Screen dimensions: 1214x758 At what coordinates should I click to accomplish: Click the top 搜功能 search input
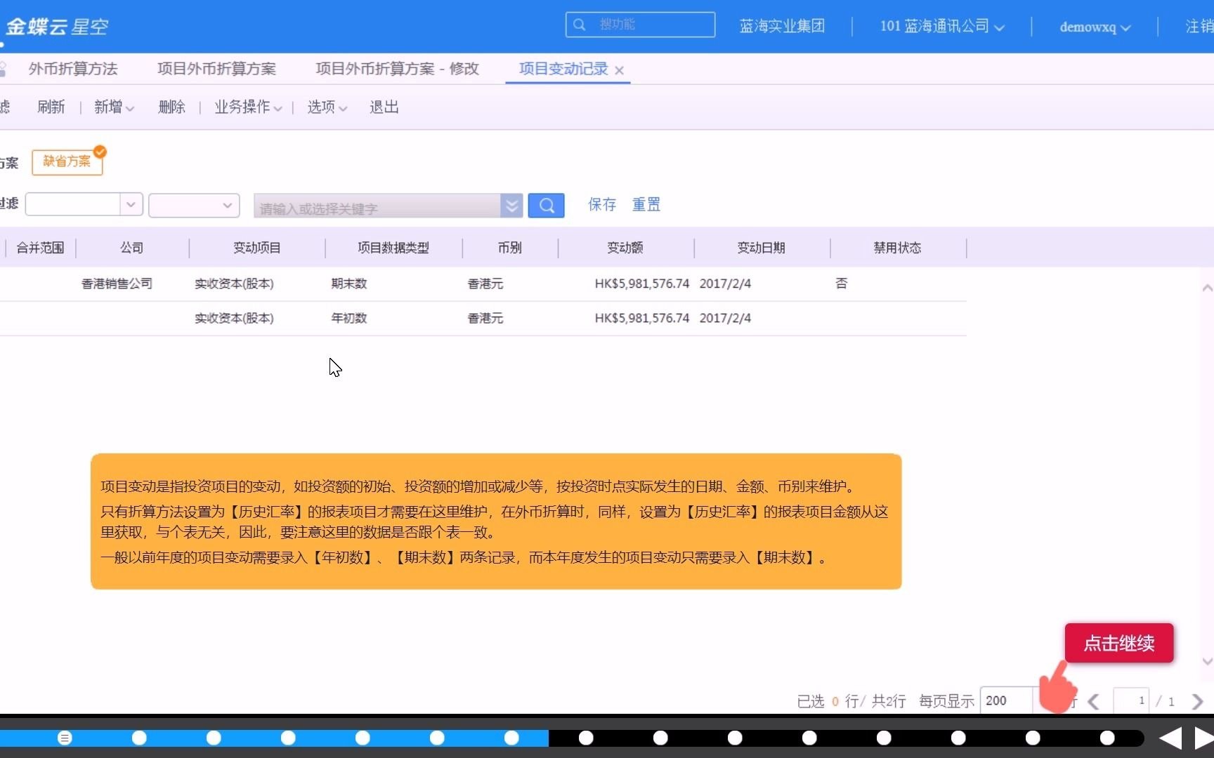click(640, 25)
